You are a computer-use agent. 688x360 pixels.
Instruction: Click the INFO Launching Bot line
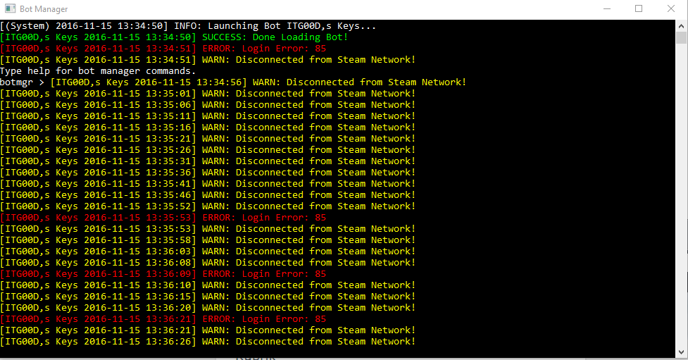pos(188,26)
